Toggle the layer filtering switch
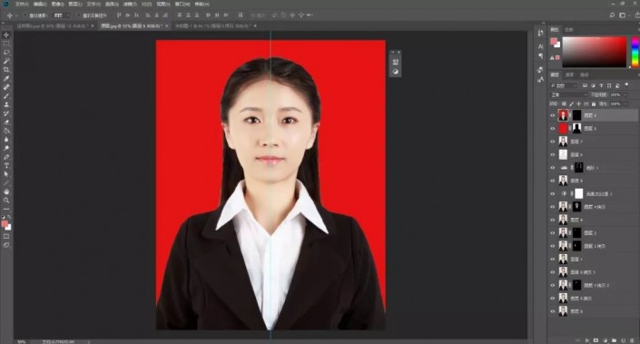 coord(626,85)
